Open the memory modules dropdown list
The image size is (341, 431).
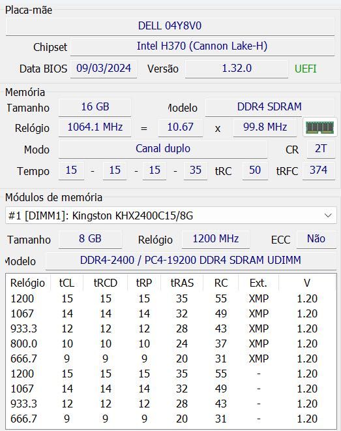pyautogui.click(x=328, y=215)
